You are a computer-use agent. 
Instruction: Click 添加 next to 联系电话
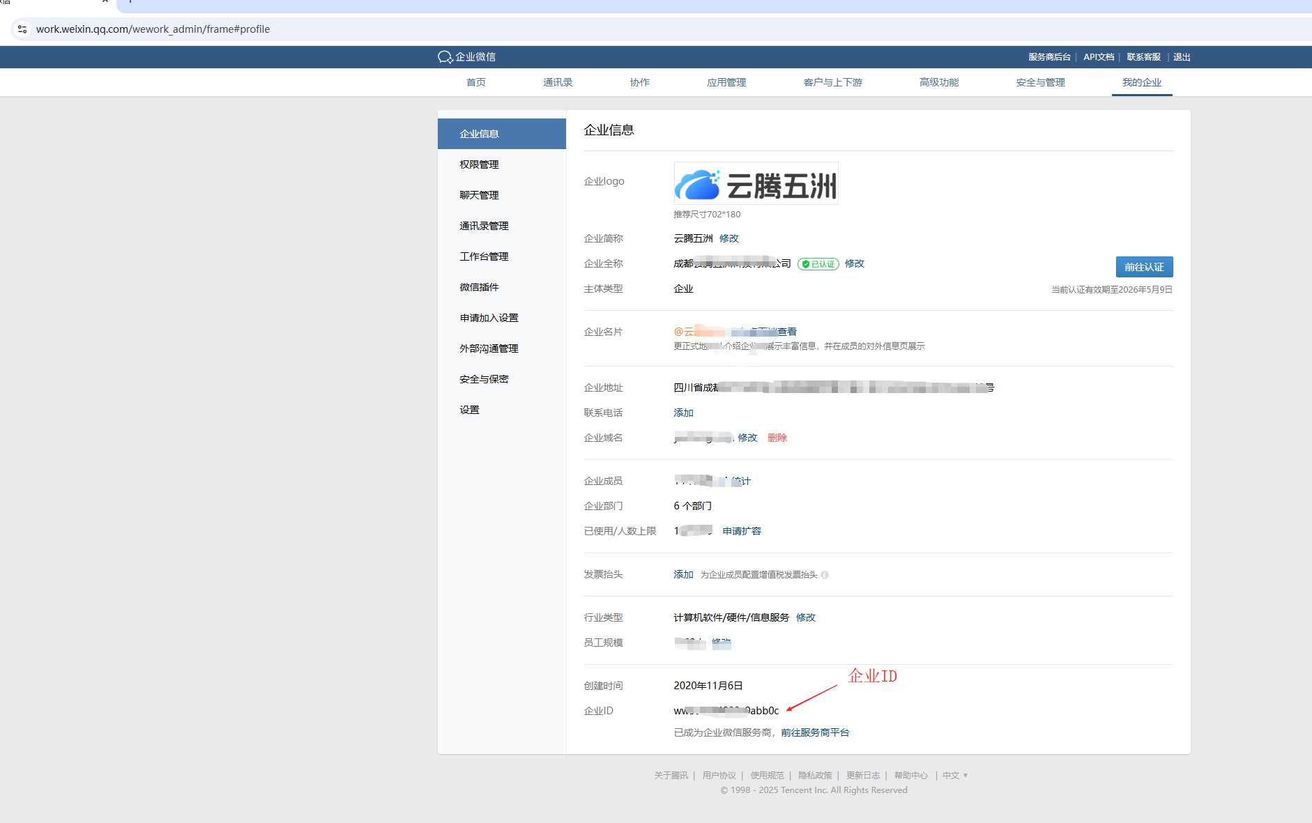click(x=683, y=413)
